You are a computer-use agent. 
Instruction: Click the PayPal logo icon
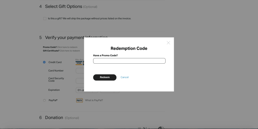pyautogui.click(x=79, y=100)
